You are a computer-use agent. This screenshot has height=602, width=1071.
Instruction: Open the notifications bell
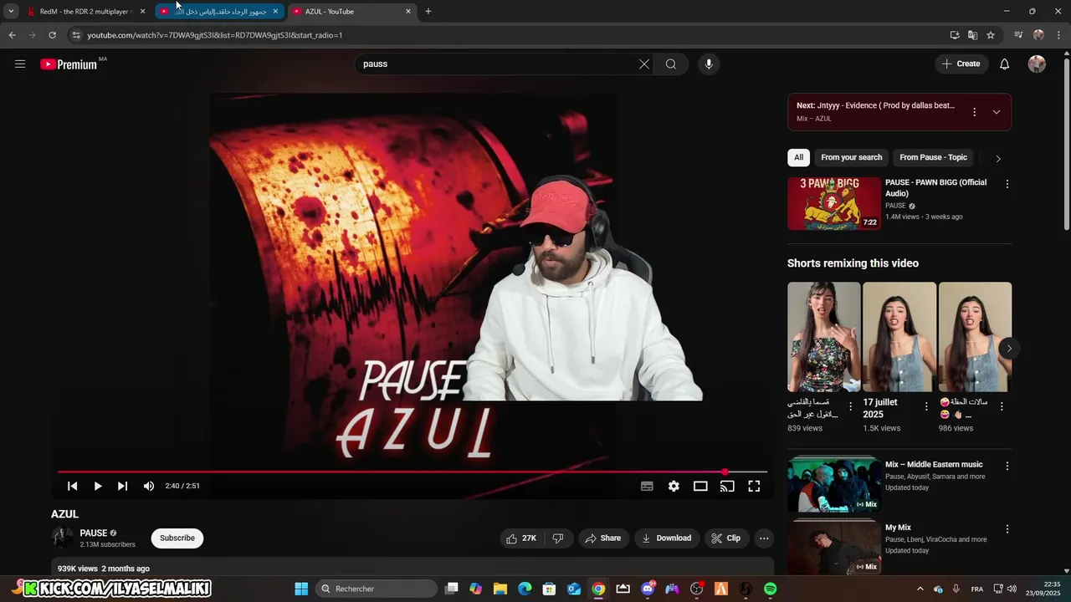point(1005,64)
